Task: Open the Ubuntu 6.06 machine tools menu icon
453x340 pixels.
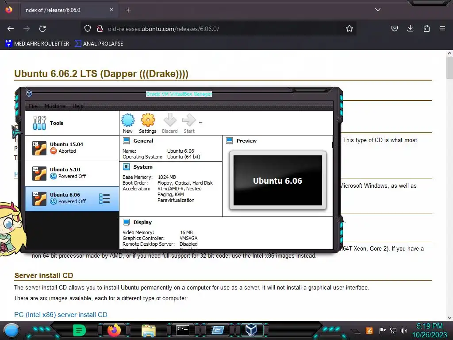Action: [104, 199]
